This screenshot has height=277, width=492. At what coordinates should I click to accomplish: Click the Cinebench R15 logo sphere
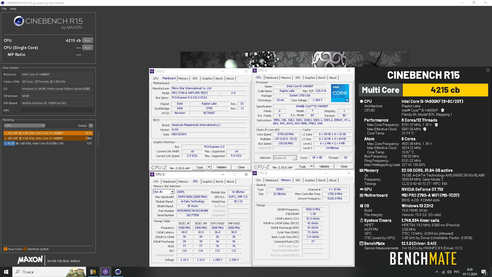pyautogui.click(x=19, y=21)
